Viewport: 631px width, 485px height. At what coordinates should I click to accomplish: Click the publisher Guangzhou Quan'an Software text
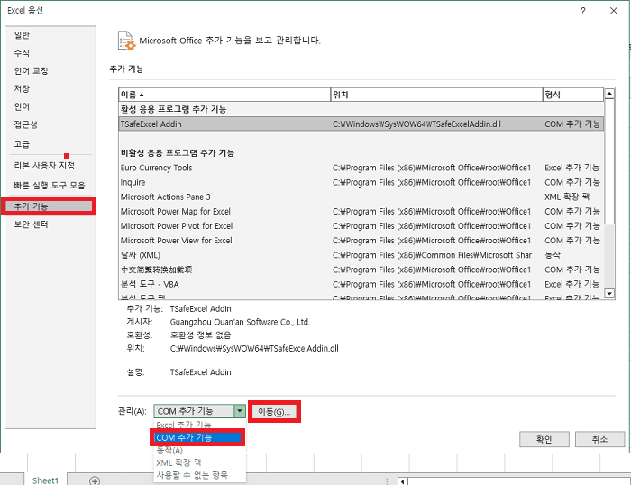[x=240, y=322]
